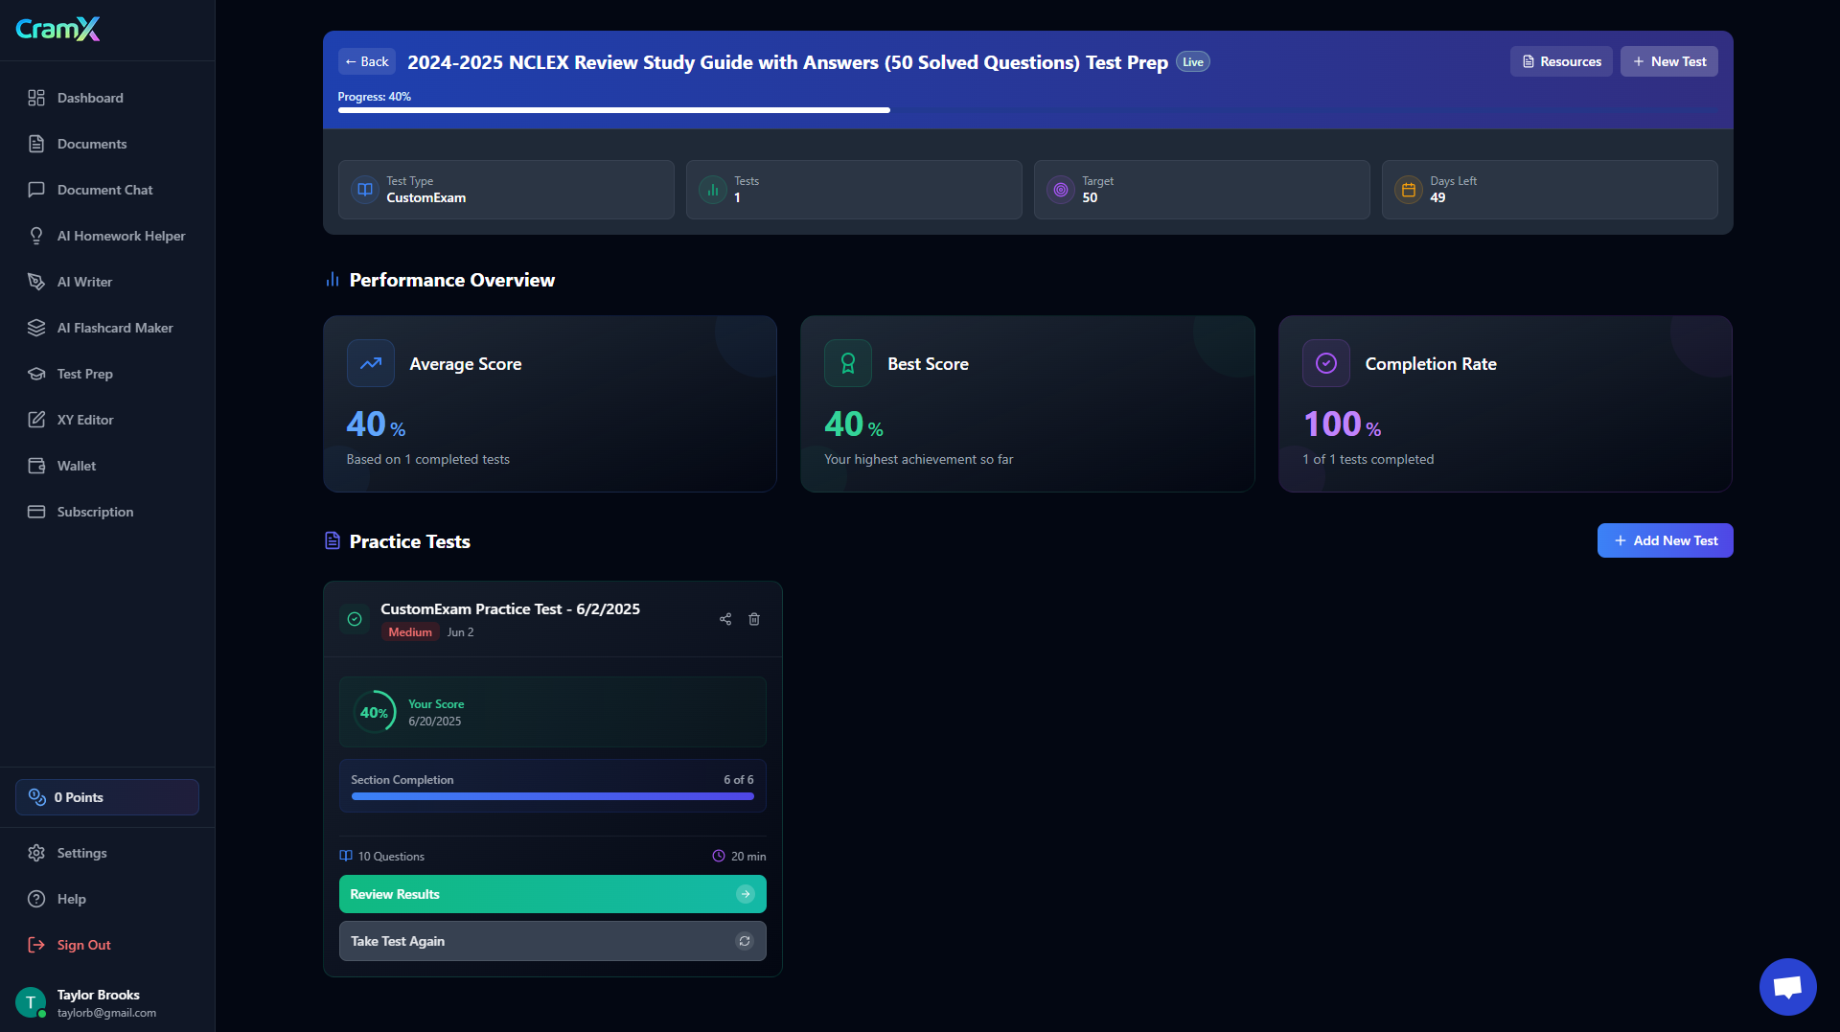Click the Progress 40% bar
This screenshot has width=1840, height=1032.
1027,110
